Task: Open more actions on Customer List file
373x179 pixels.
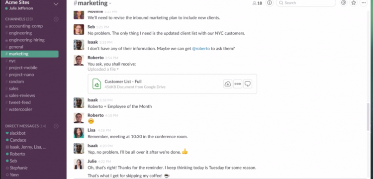Action: tap(238, 84)
